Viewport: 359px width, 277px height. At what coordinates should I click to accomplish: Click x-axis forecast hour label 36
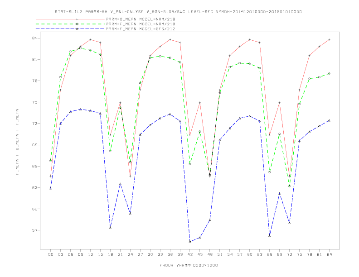click(170, 254)
